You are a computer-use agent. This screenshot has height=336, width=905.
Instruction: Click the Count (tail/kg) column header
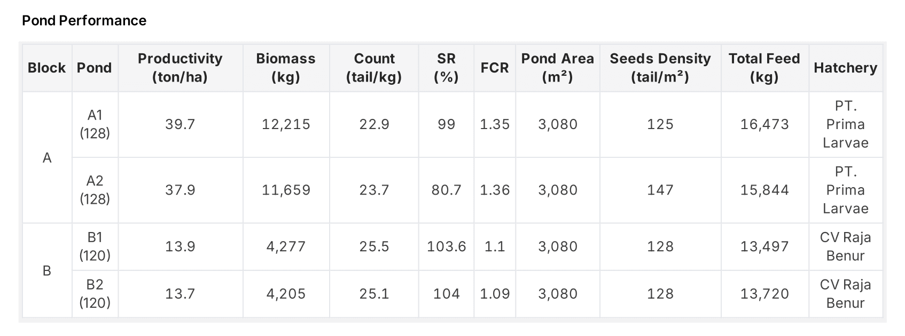click(x=374, y=68)
